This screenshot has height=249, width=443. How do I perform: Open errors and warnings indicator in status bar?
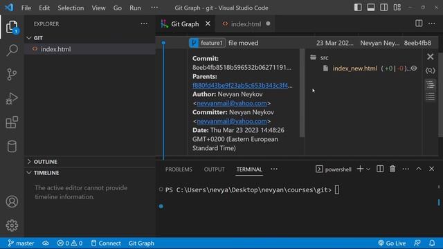(x=70, y=243)
